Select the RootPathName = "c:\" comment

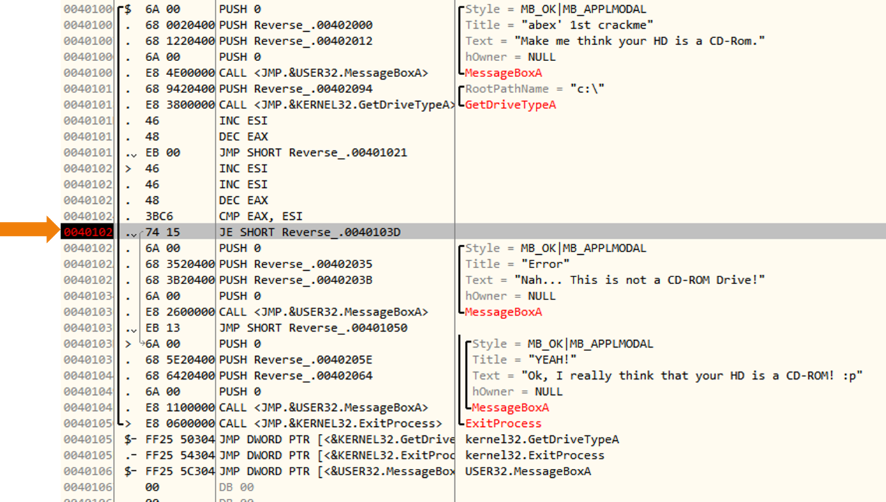535,89
